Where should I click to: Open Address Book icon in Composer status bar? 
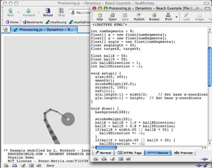tap(121, 159)
